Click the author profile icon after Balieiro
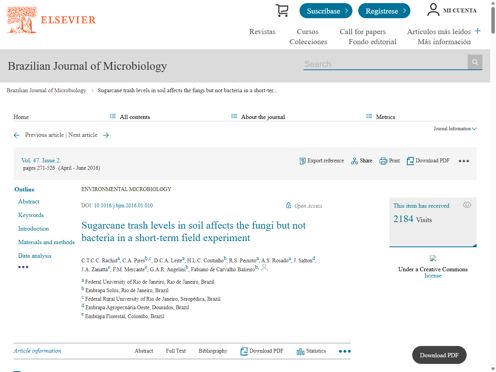Image resolution: width=496 pixels, height=372 pixels. (x=264, y=267)
